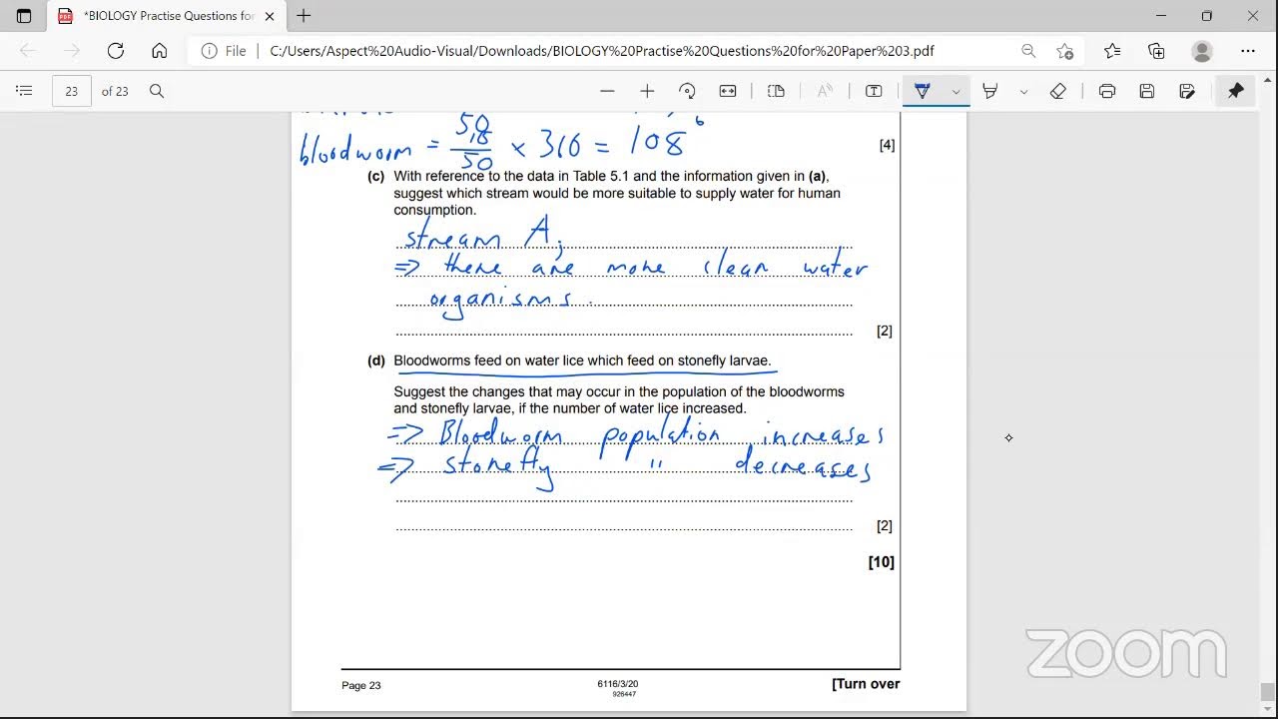This screenshot has height=719, width=1278.
Task: Open the Collections panel
Action: click(x=1157, y=51)
